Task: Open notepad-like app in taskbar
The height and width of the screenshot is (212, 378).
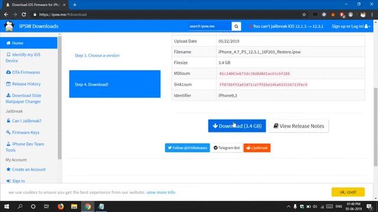Action: tap(101, 207)
